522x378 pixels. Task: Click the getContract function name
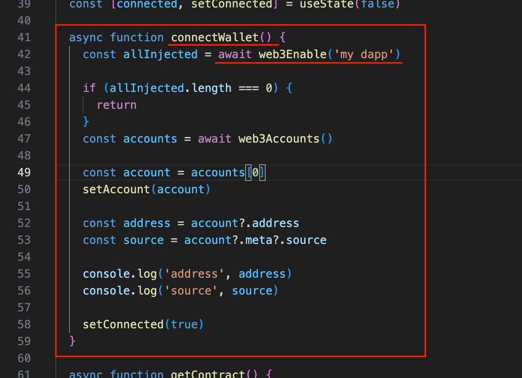(208, 374)
